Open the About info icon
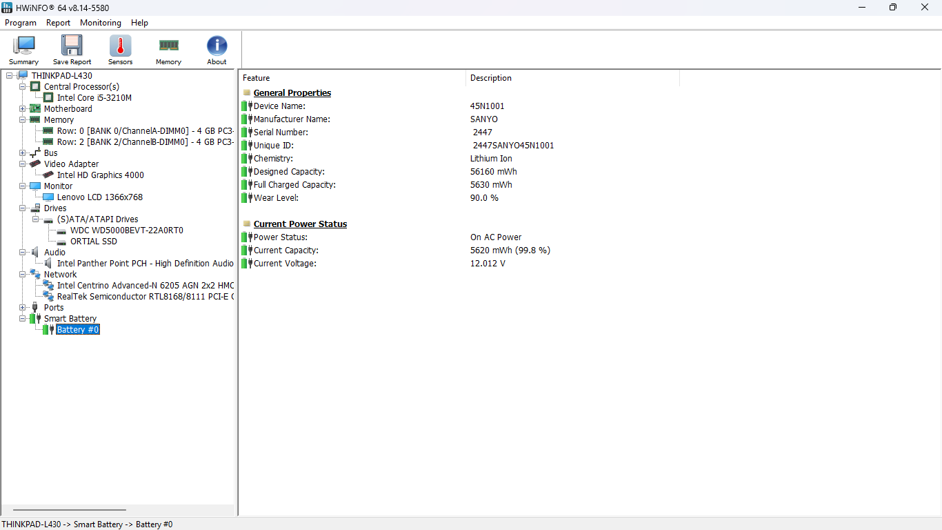 click(217, 46)
